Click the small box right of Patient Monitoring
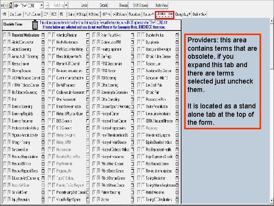The height and width of the screenshot is (206, 274). [x=132, y=193]
